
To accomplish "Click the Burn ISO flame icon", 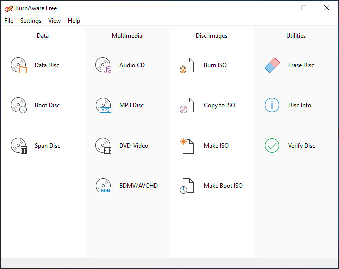I will (x=187, y=65).
